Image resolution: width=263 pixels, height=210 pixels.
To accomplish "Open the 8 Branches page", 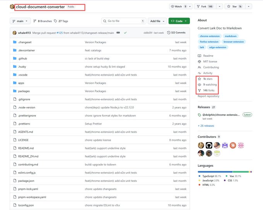I will pyautogui.click(x=43, y=21).
